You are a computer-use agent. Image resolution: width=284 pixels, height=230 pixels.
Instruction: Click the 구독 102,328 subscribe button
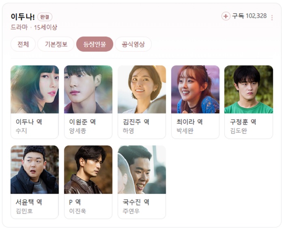[x=244, y=16]
